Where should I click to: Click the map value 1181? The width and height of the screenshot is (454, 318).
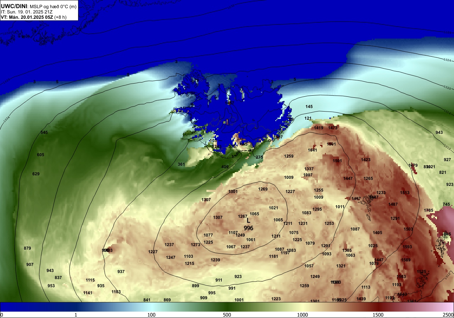(x=273, y=256)
